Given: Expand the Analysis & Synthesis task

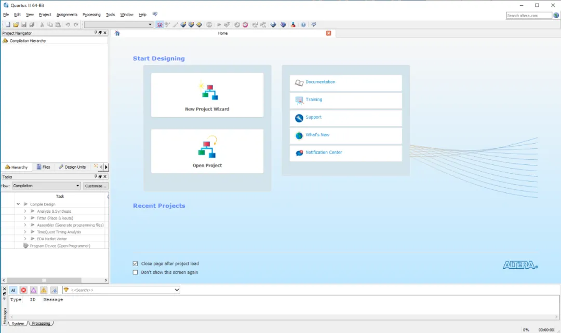Looking at the screenshot, I should (x=25, y=211).
